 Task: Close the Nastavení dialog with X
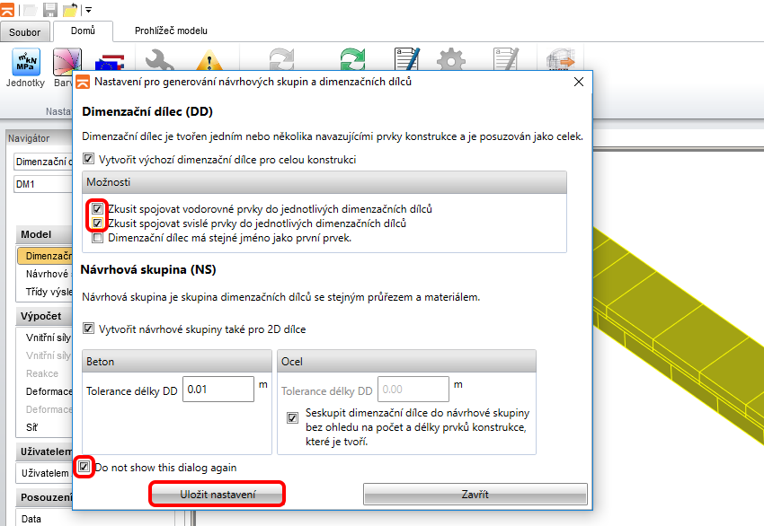578,82
